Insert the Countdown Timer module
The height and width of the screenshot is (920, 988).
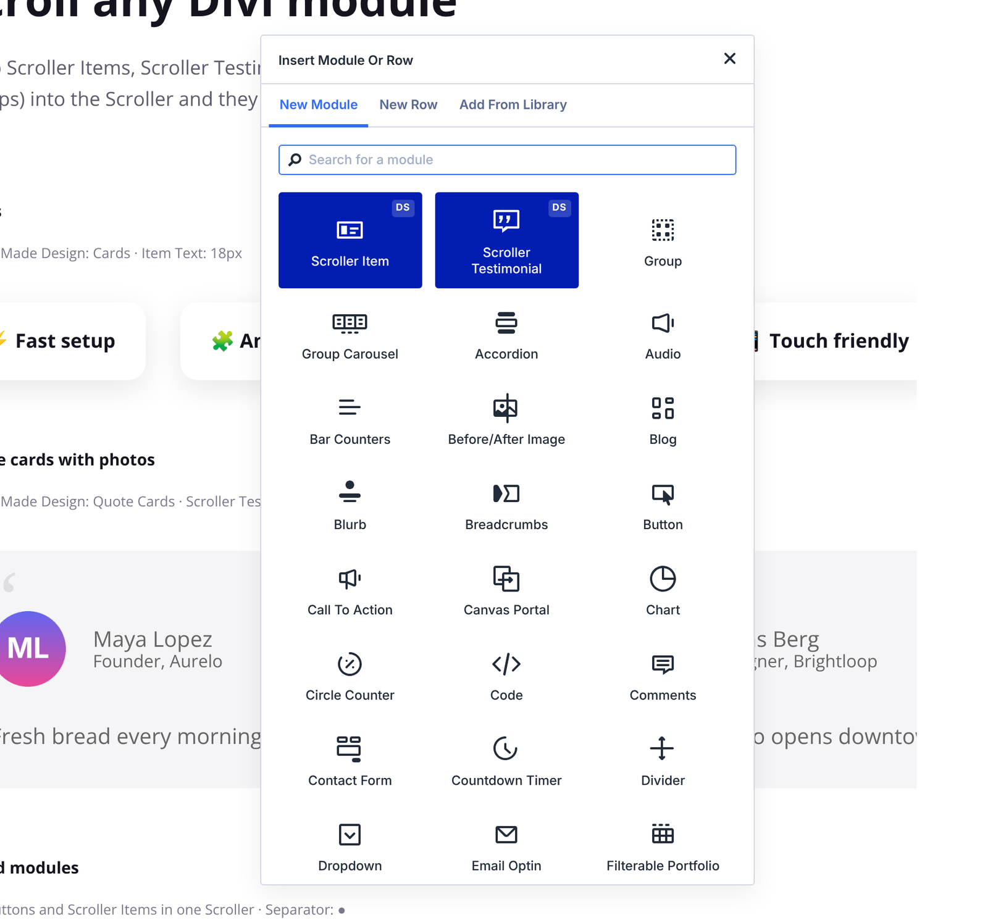click(506, 762)
